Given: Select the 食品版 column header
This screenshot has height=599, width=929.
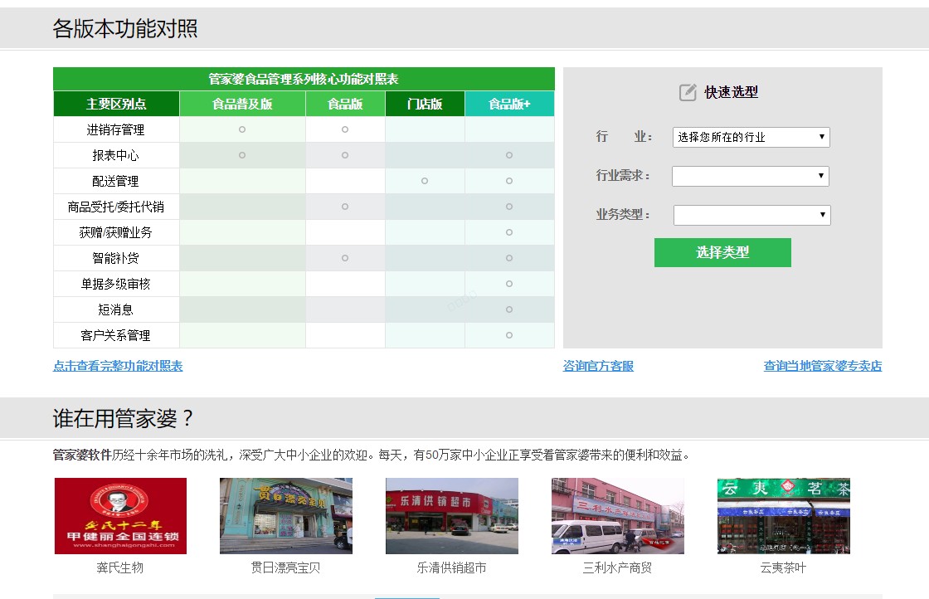Looking at the screenshot, I should tap(345, 104).
